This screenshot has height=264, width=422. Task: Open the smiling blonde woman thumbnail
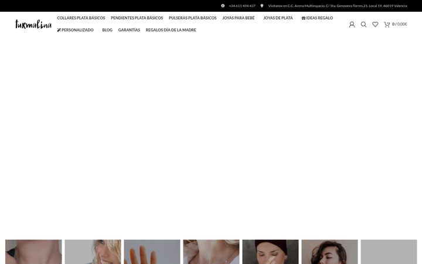click(x=93, y=252)
